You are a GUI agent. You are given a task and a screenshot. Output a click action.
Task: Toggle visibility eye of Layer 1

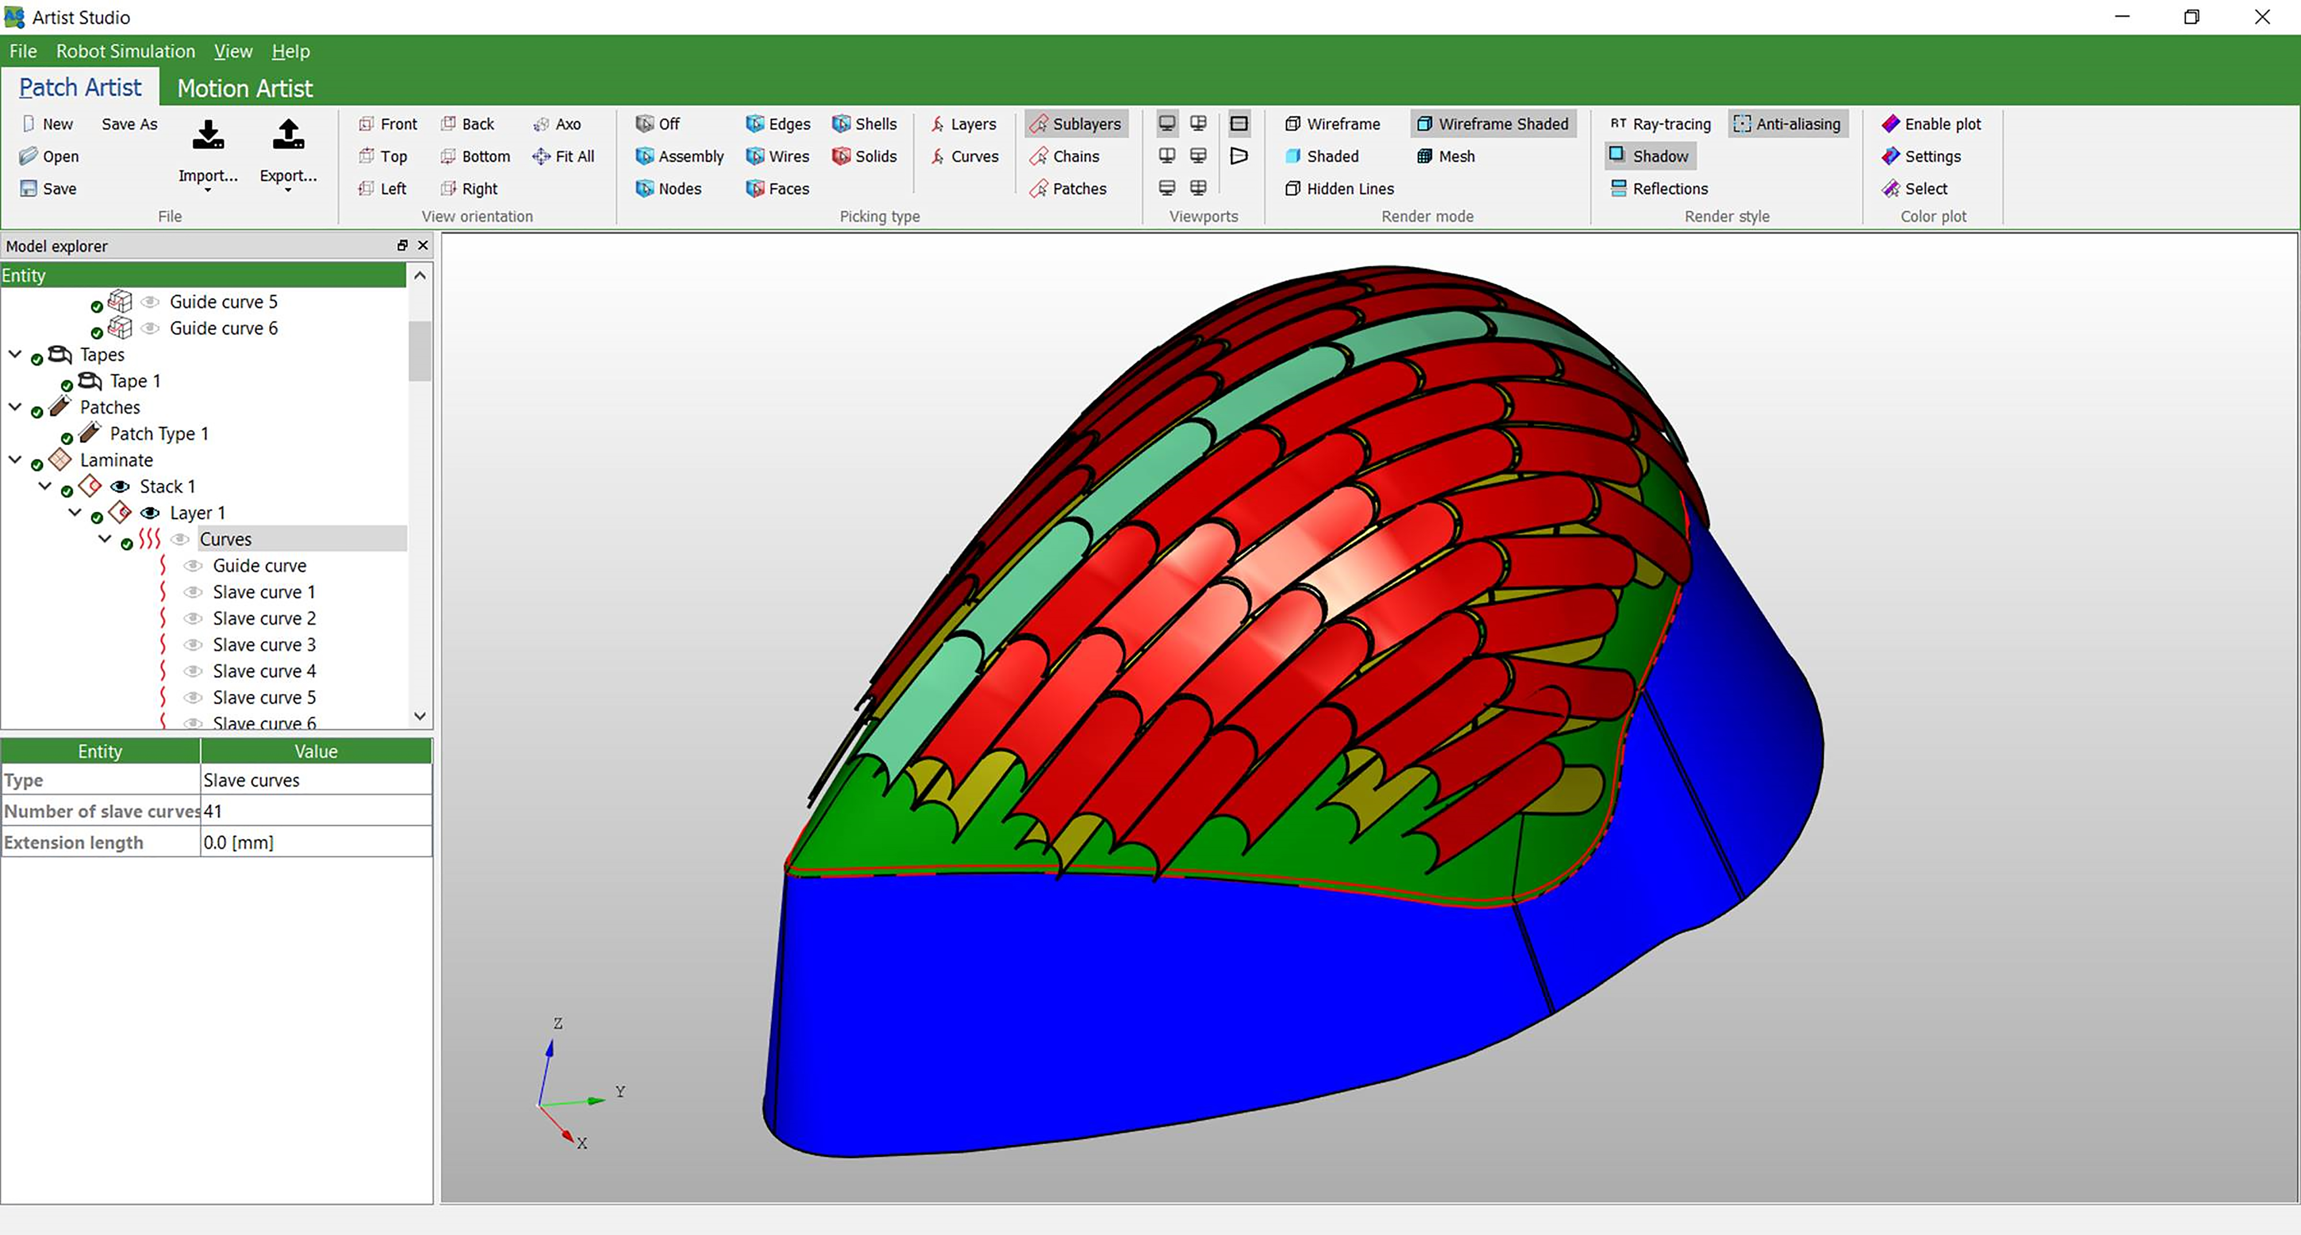150,513
